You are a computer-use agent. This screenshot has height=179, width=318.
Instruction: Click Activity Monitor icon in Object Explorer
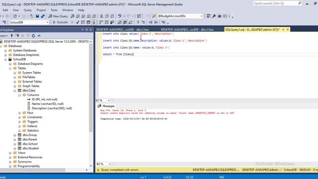[x=39, y=36]
